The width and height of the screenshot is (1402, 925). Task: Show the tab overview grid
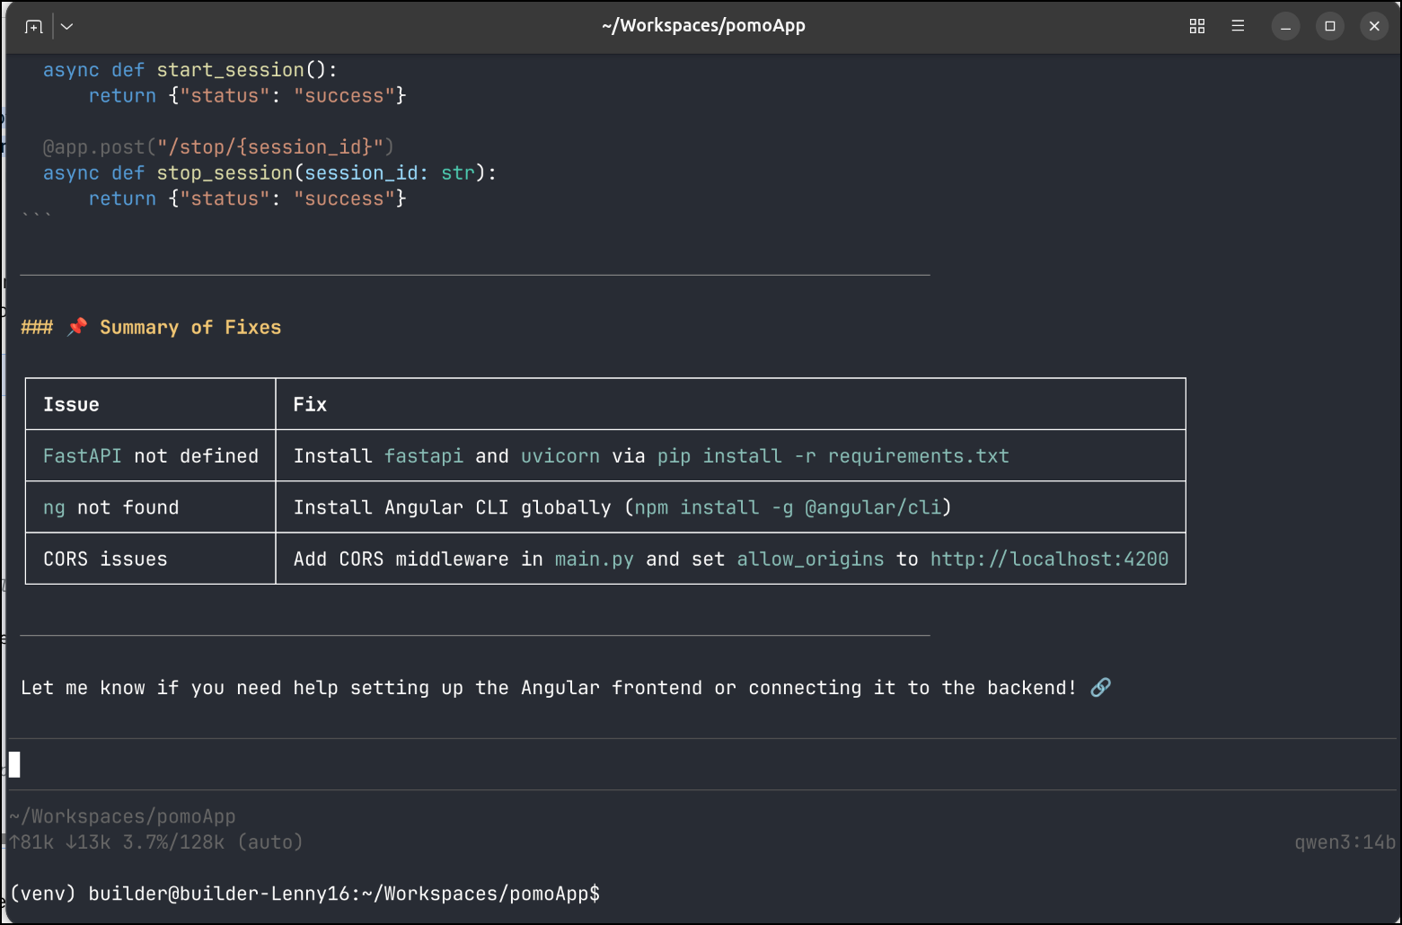tap(1196, 26)
